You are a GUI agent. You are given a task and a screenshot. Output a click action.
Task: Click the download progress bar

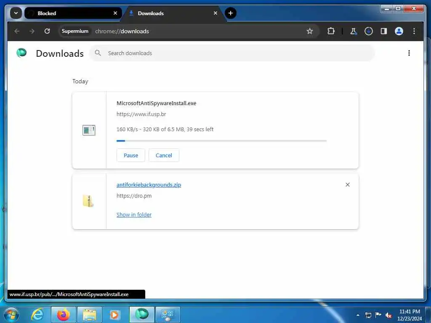click(x=221, y=141)
